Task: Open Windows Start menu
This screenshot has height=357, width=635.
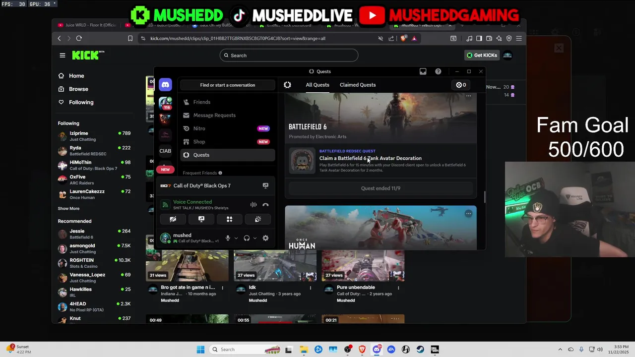Action: (x=200, y=350)
